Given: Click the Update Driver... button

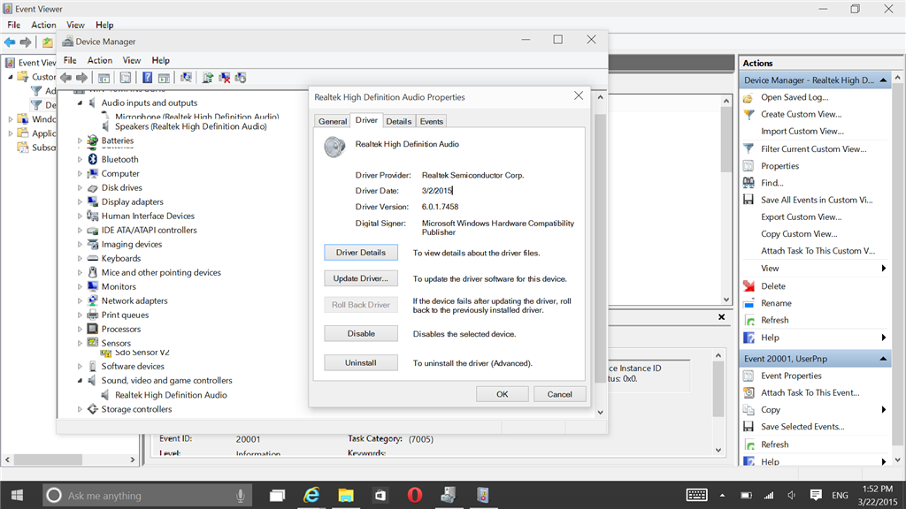Looking at the screenshot, I should (361, 278).
